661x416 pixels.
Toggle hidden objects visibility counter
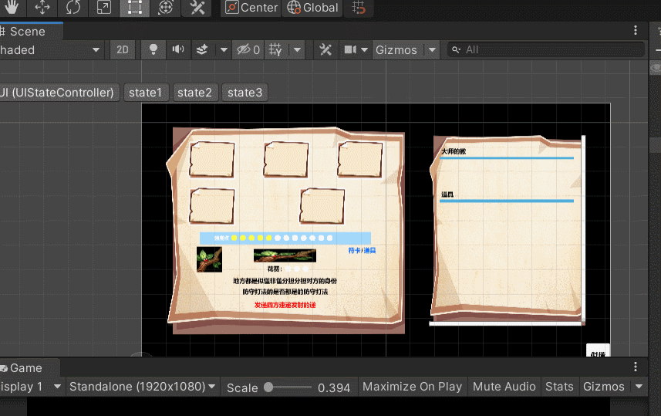pos(248,50)
